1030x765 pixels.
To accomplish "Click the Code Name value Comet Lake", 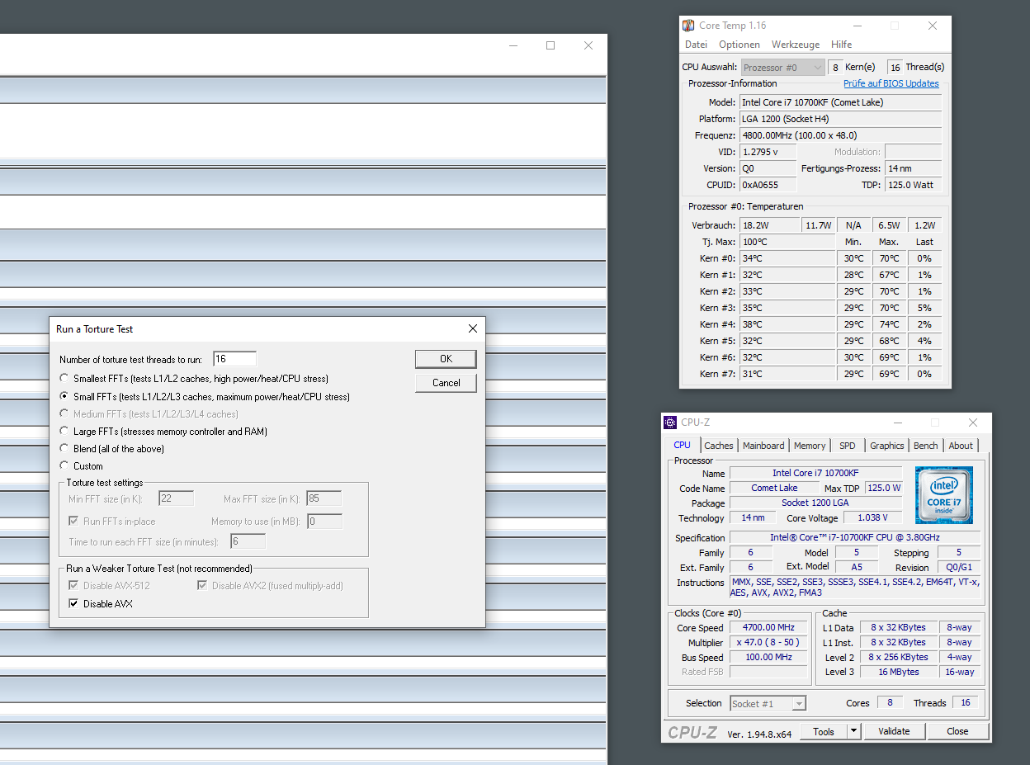I will click(x=774, y=488).
